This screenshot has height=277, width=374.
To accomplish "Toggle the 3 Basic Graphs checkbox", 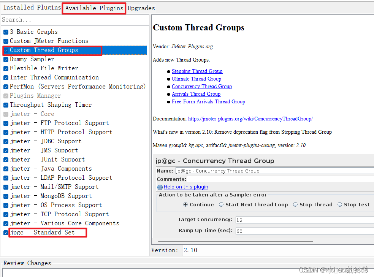I will click(x=6, y=32).
